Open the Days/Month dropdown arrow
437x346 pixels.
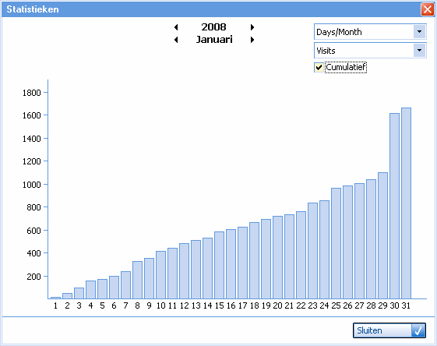click(x=419, y=32)
